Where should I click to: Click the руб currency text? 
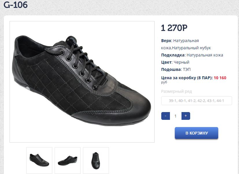pyautogui.click(x=164, y=82)
